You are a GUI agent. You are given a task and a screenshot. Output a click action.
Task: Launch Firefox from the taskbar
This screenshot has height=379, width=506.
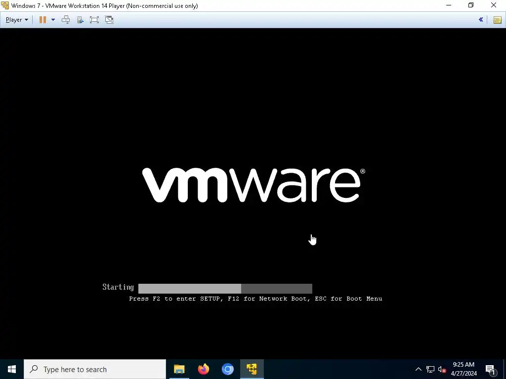203,369
